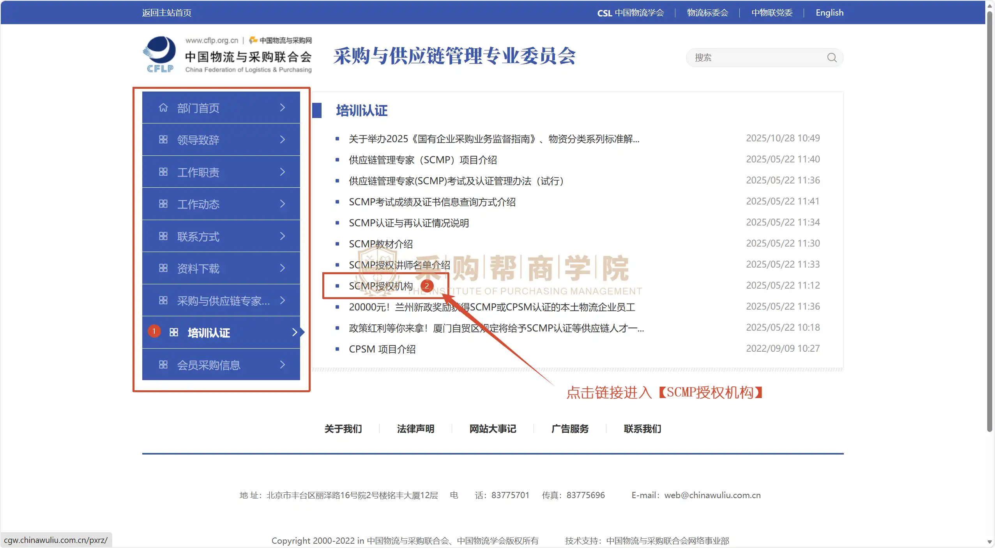The width and height of the screenshot is (995, 548).
Task: Open the 资料下载 sidebar menu item
Action: pyautogui.click(x=221, y=268)
